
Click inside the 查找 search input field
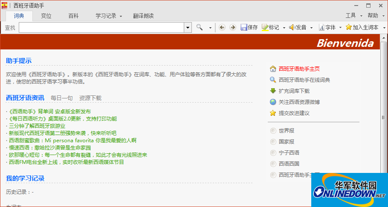click(x=101, y=27)
